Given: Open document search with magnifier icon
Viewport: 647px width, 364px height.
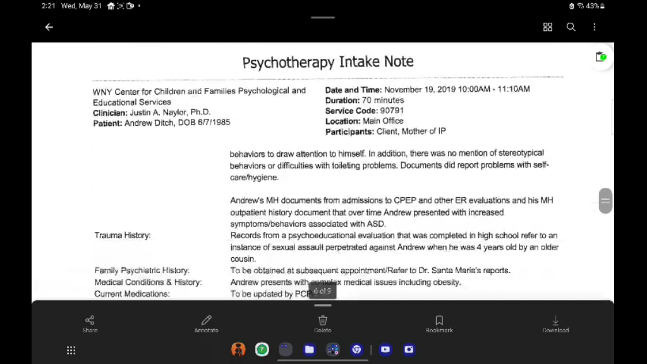Looking at the screenshot, I should (x=571, y=27).
